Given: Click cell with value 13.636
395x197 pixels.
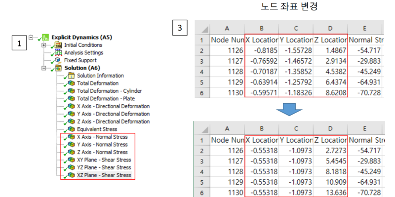Looking at the screenshot, I should click(330, 193).
